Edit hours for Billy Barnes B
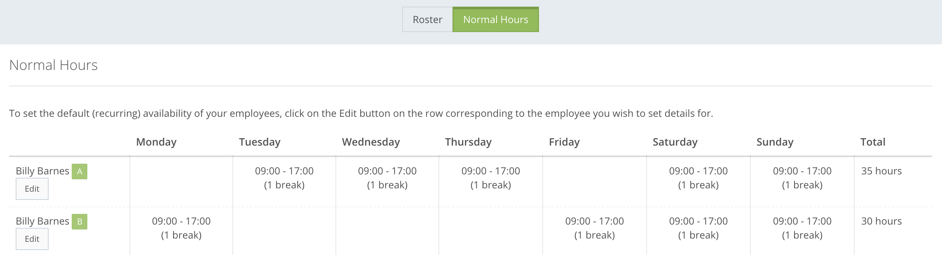Image resolution: width=942 pixels, height=255 pixels. point(32,239)
